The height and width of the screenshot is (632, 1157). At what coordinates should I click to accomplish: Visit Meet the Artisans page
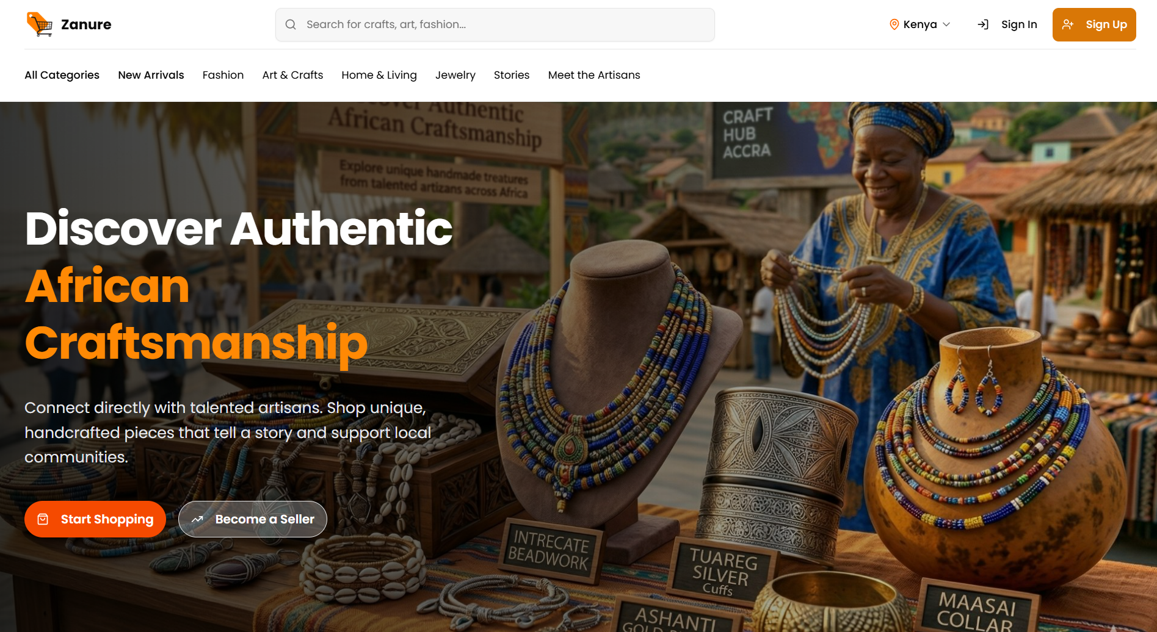(594, 75)
